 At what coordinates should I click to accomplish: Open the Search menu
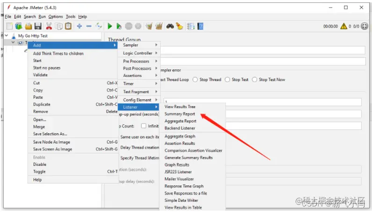point(29,17)
